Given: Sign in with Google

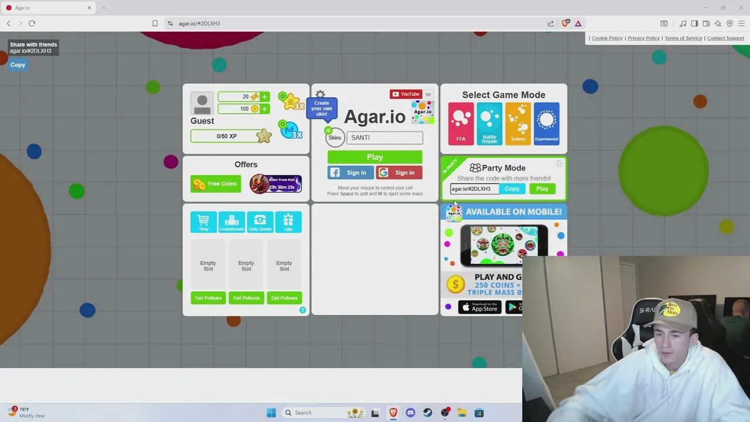Looking at the screenshot, I should (x=398, y=173).
